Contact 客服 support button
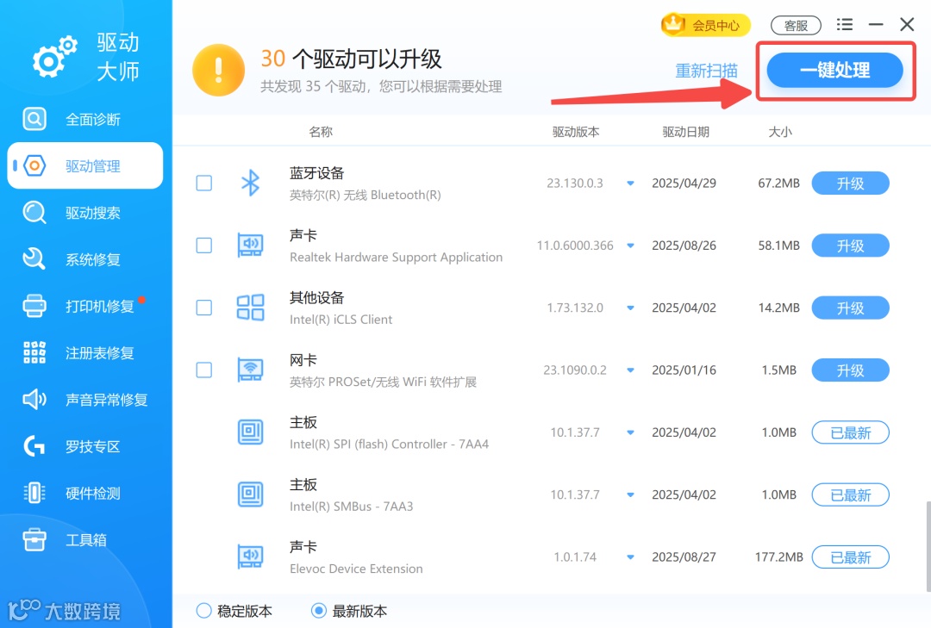The image size is (931, 628). point(796,26)
